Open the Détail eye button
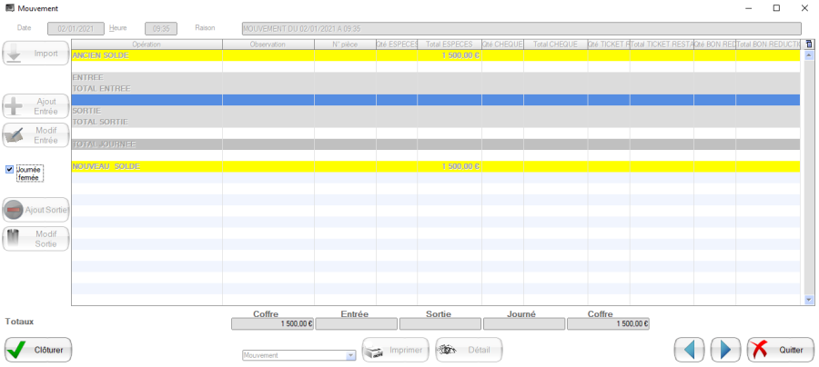 469,350
